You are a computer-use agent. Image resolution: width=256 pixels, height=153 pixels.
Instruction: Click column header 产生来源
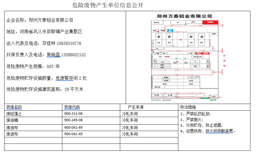click(136, 107)
